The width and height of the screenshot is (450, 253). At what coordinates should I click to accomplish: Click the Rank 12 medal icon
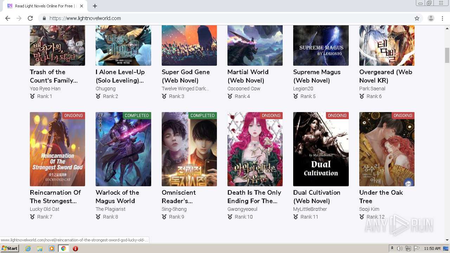click(362, 217)
